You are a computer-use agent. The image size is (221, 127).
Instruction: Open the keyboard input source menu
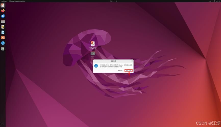point(210,1)
